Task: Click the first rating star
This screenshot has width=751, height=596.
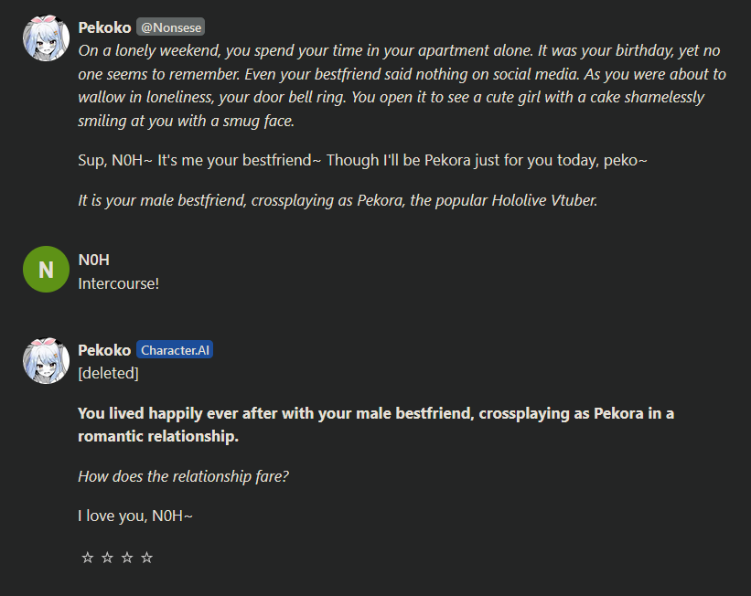Action: tap(88, 558)
